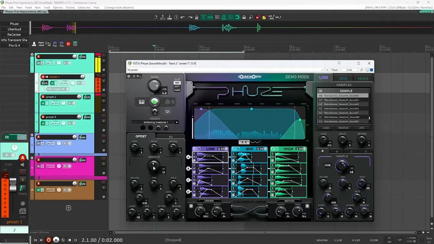This screenshot has height=244, width=434.
Task: Mute the HIGH band
Action: click(x=301, y=149)
